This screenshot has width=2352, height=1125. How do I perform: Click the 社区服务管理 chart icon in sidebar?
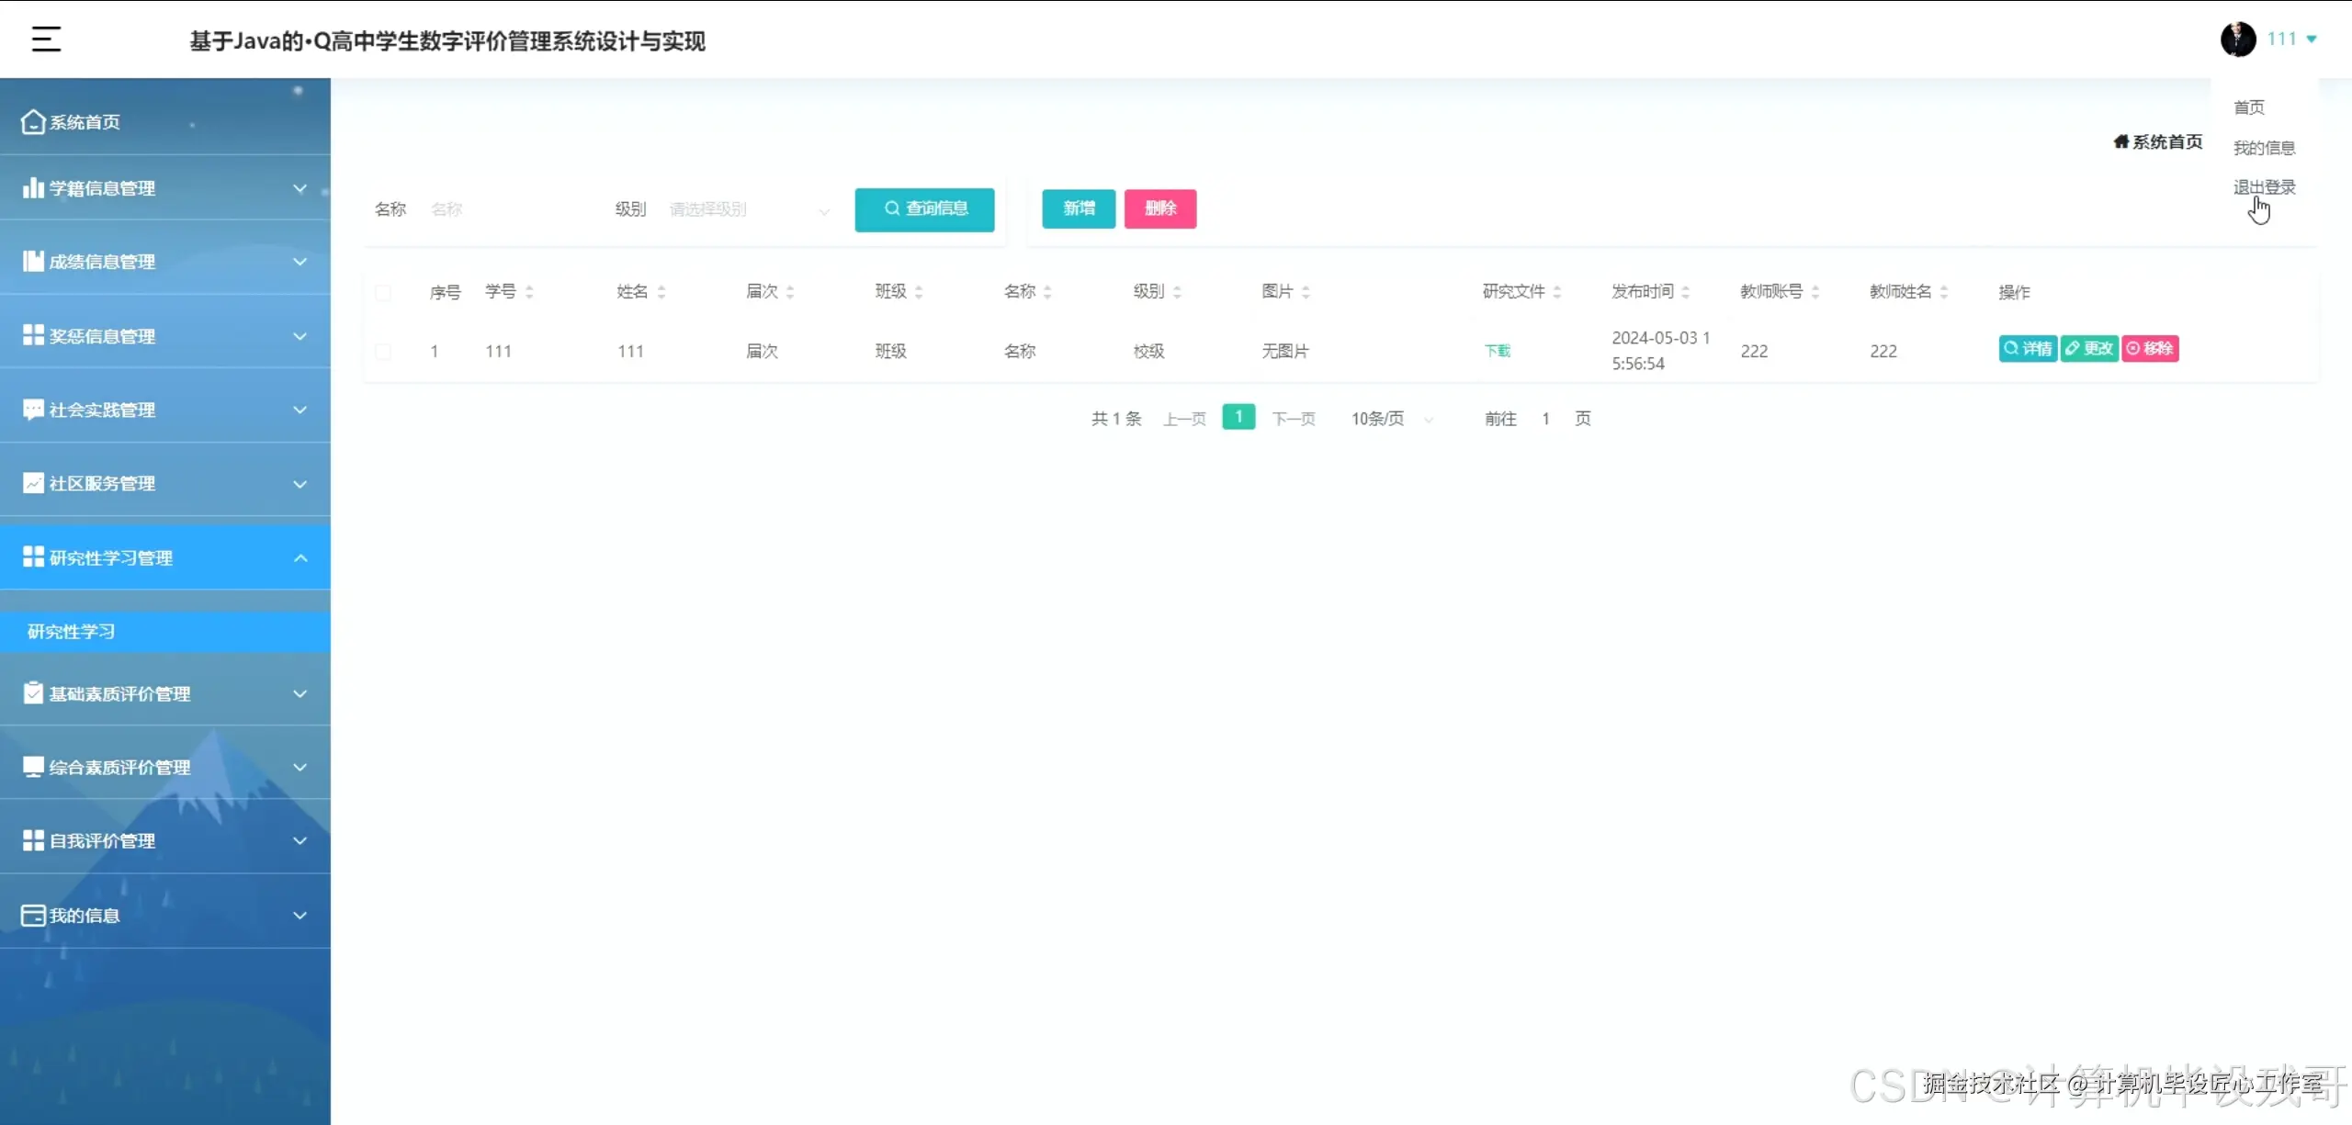click(x=32, y=482)
